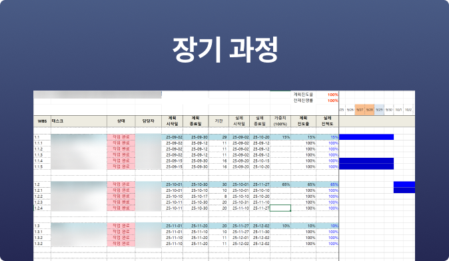Screen dimensions: 449x261
Task: Click blue 100% 실제 진척도 in row 1.1.1
Action: [x=327, y=143]
